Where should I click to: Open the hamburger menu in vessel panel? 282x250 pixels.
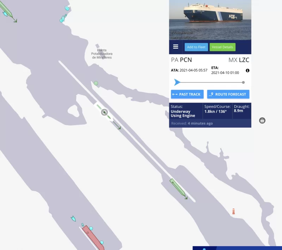176,47
